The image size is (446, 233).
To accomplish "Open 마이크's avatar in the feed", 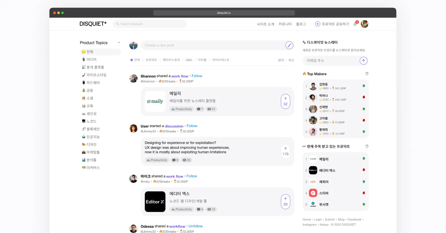I will [x=133, y=179].
